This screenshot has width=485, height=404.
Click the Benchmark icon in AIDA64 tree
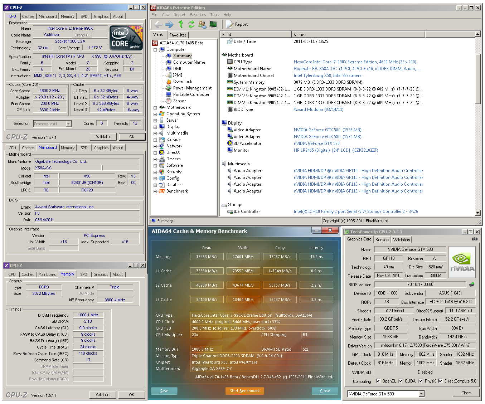162,191
